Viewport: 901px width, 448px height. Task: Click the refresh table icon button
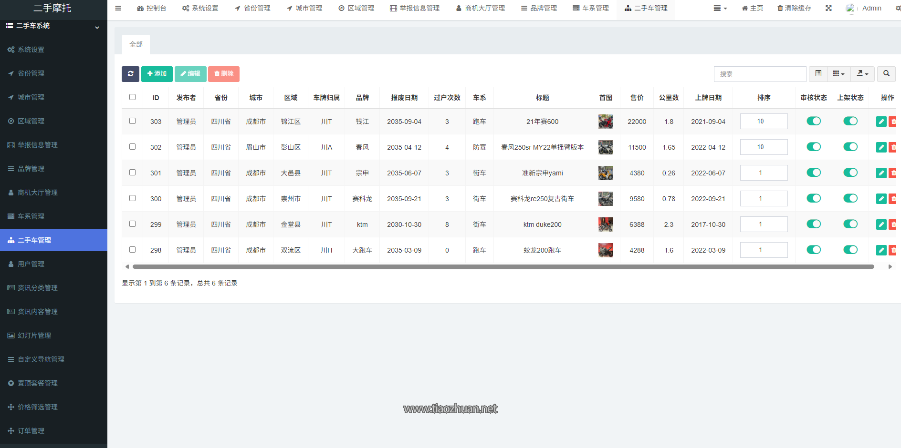[130, 74]
